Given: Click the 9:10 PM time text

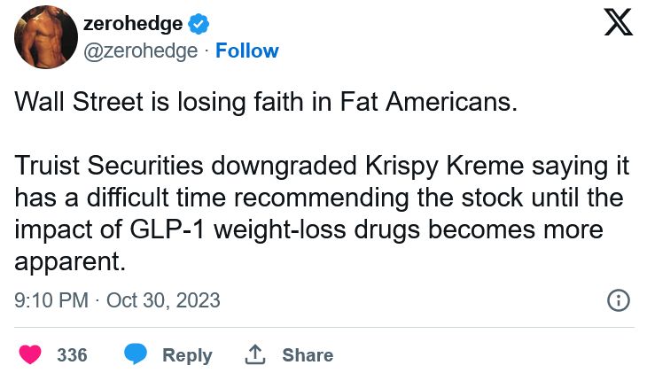Looking at the screenshot, I should (51, 300).
